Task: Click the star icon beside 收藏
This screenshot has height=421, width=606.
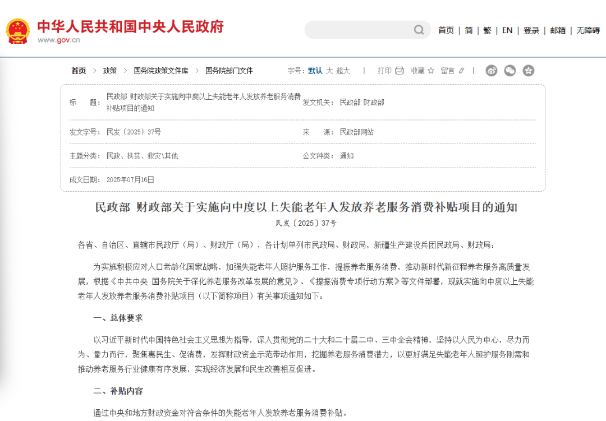Action: [430, 71]
